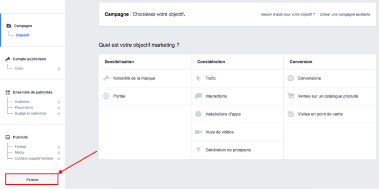Click 'Campagne : Choisissez votre objectif.' title
The height and width of the screenshot is (189, 379).
click(145, 15)
